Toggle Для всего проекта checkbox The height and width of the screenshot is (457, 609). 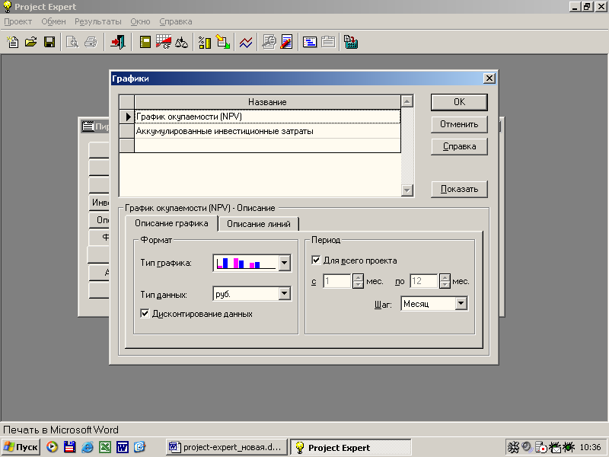(316, 260)
